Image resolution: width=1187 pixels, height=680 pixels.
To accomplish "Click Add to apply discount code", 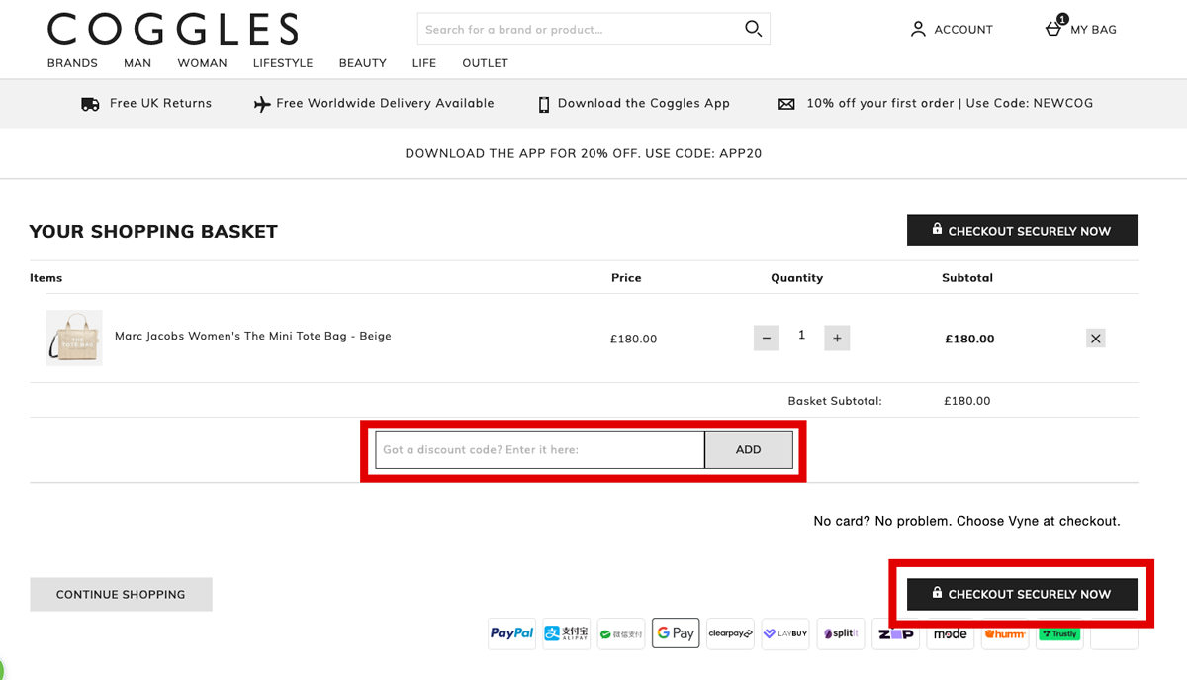I will tap(748, 449).
